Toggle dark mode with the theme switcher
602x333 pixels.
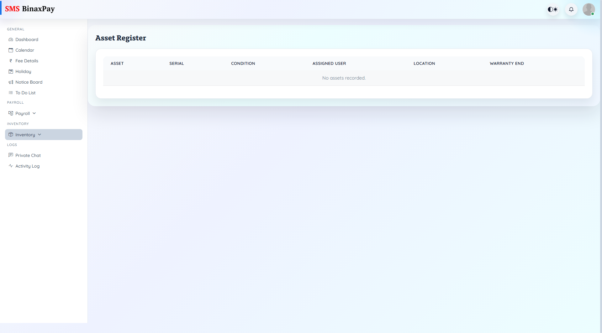click(x=552, y=9)
